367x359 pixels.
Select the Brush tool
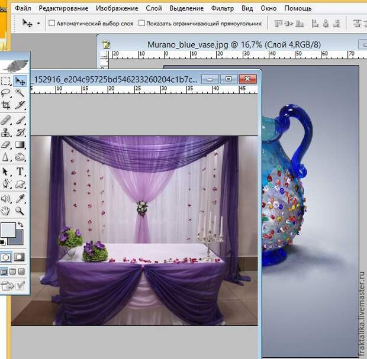click(20, 120)
